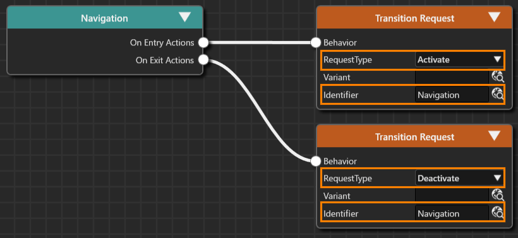Click browse icon beside Identifier in Activate node
Image resolution: width=518 pixels, height=238 pixels.
click(x=497, y=95)
